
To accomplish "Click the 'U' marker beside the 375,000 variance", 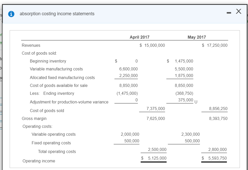I will click(196, 102).
